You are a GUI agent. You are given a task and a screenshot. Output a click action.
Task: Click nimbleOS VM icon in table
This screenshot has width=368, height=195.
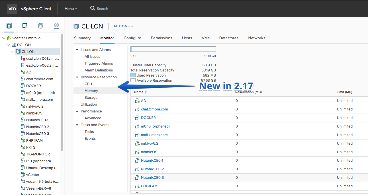point(137,152)
